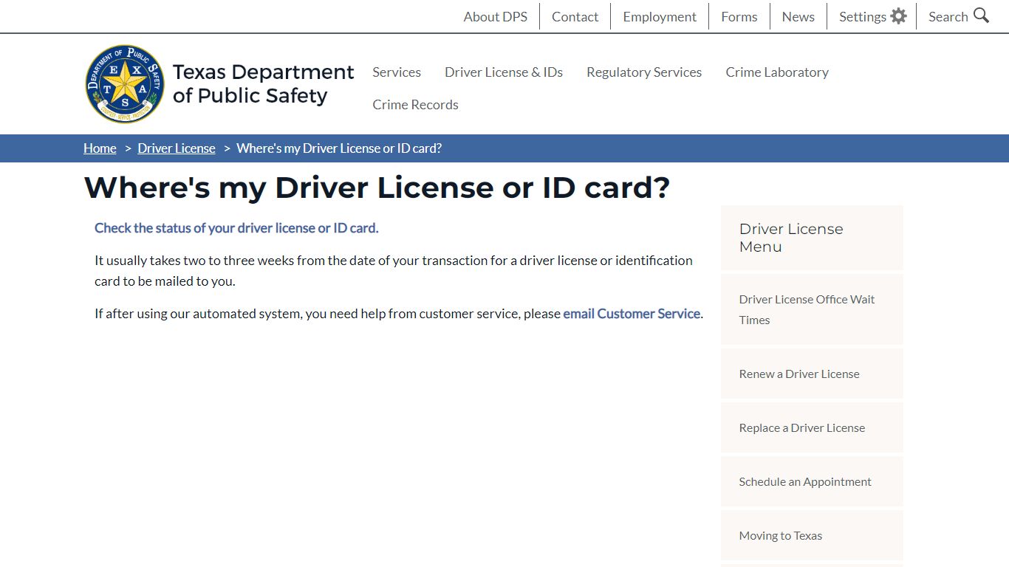Click the Texas DPS seal logo
Screen dimensions: 1009x567
pos(125,83)
